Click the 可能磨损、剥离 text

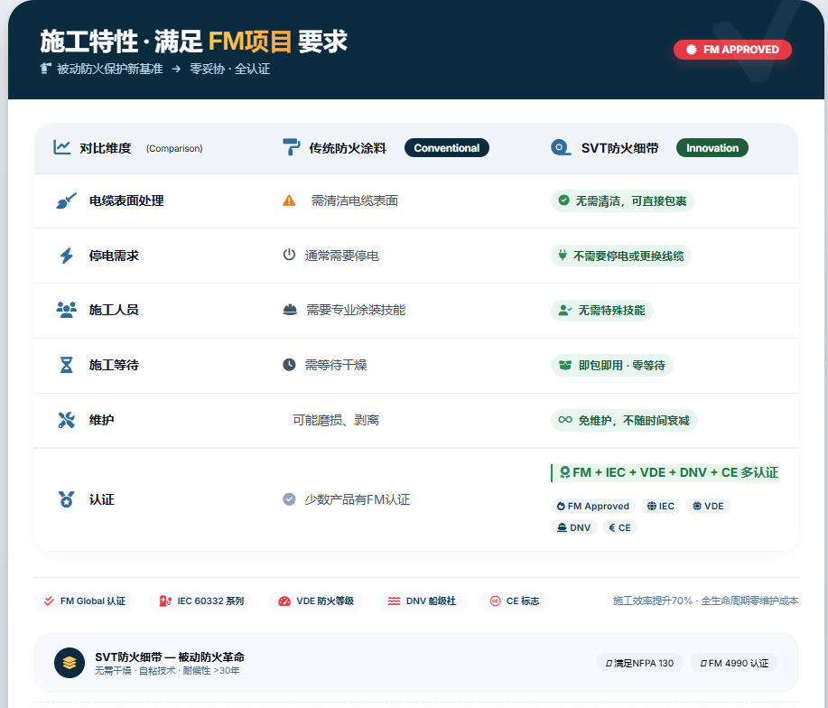336,420
